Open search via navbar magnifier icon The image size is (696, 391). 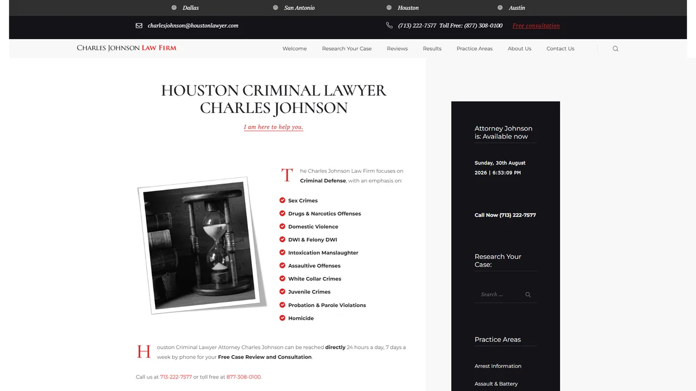(x=616, y=49)
